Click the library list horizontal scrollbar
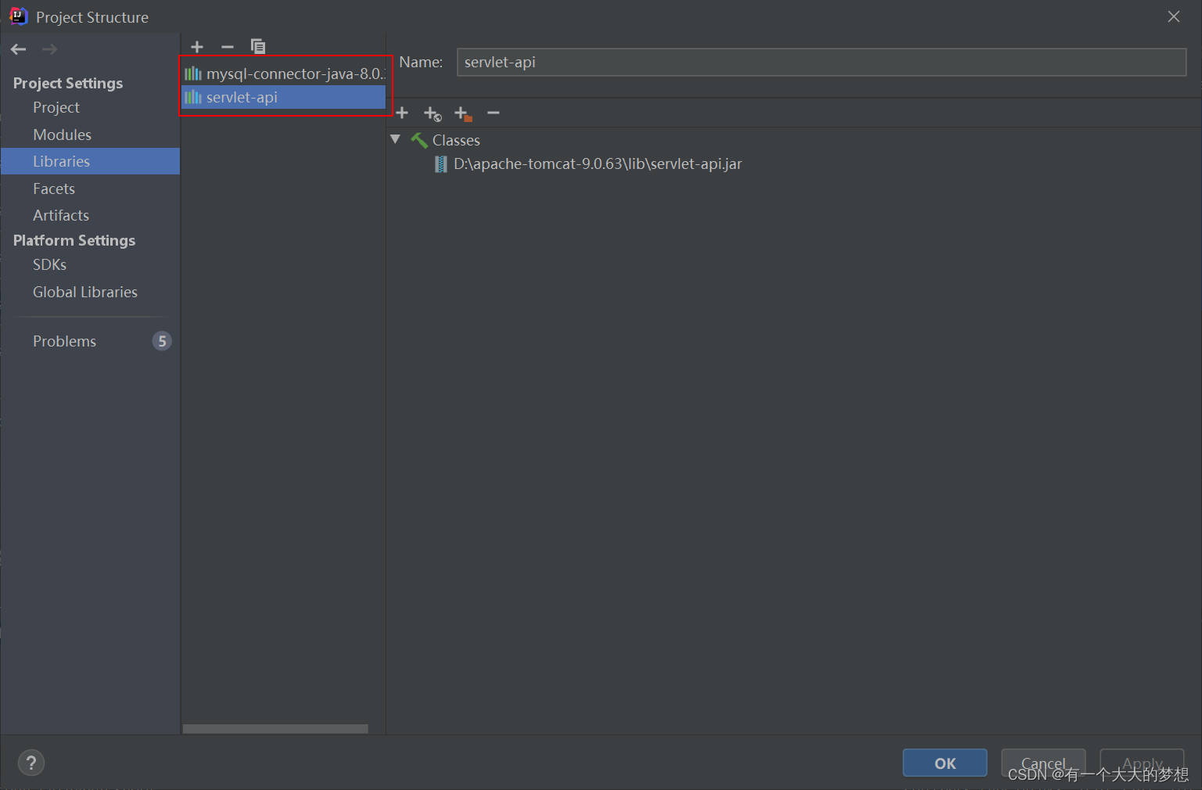Viewport: 1202px width, 790px height. click(x=275, y=729)
